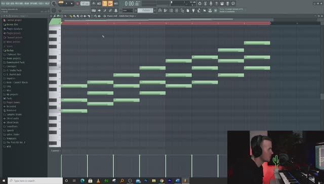
Task: Toggle the auto-scroll arrow button
Action: coord(99,10)
